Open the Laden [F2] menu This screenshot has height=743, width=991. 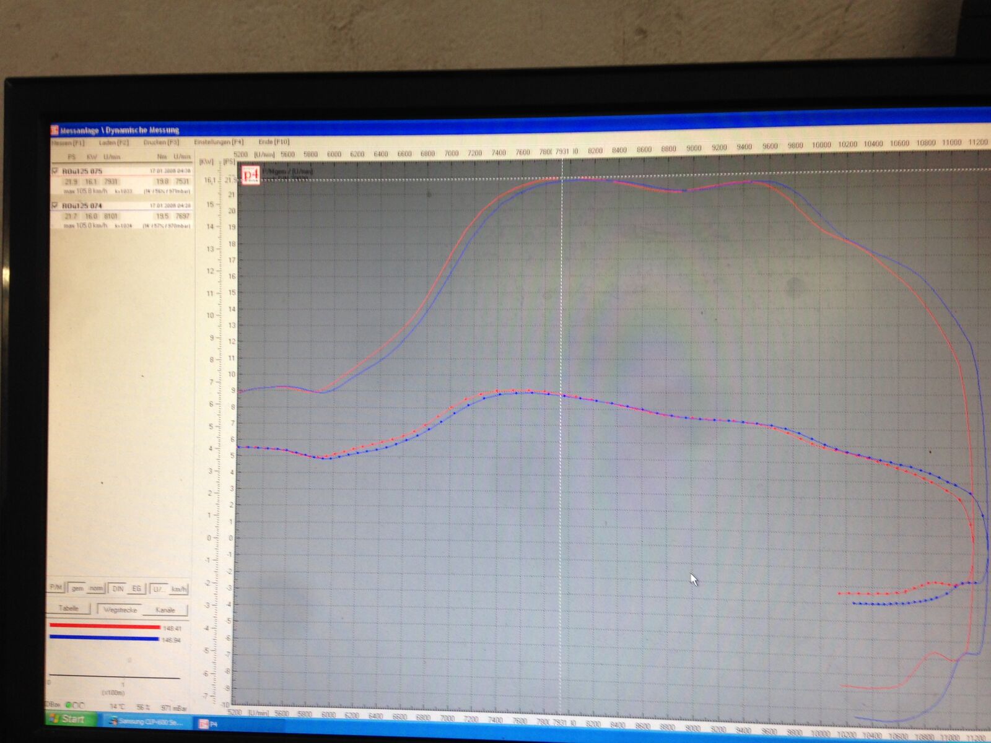click(x=114, y=142)
